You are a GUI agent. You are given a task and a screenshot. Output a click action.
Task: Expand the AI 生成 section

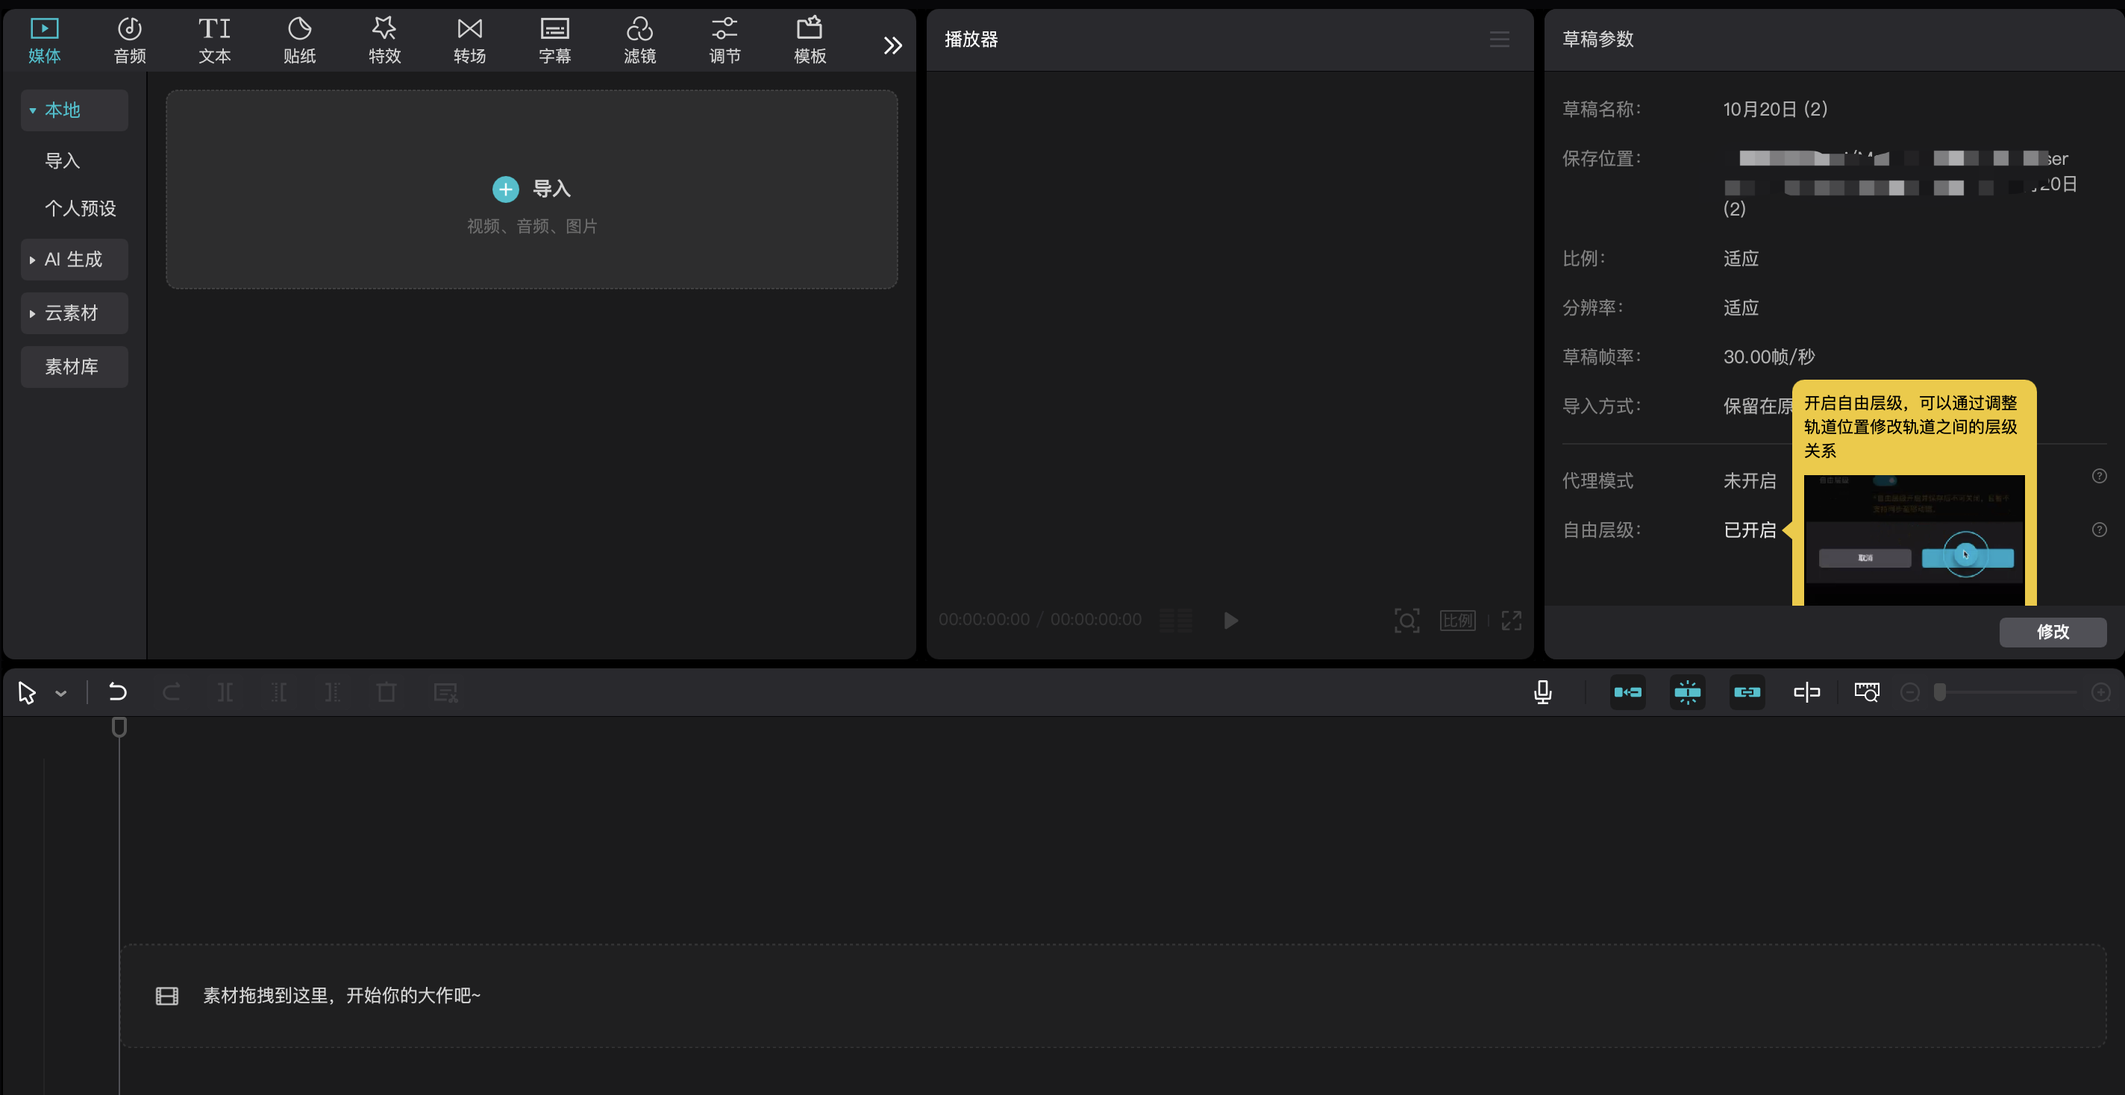point(75,259)
